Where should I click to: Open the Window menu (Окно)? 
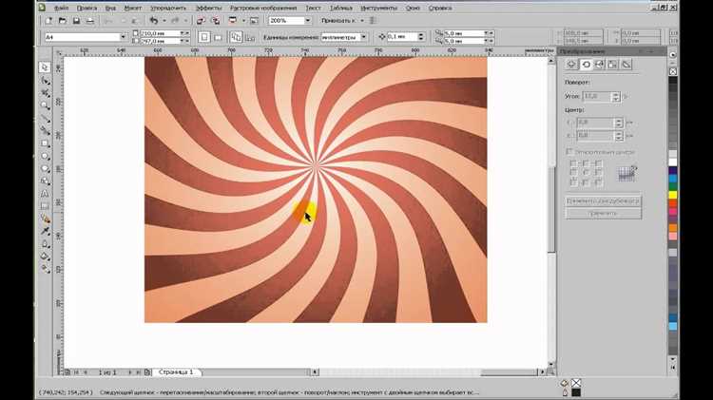[413, 8]
